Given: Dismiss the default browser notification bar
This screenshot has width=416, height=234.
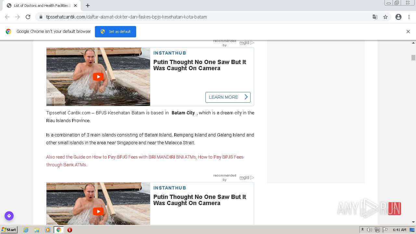Looking at the screenshot, I should [408, 32].
